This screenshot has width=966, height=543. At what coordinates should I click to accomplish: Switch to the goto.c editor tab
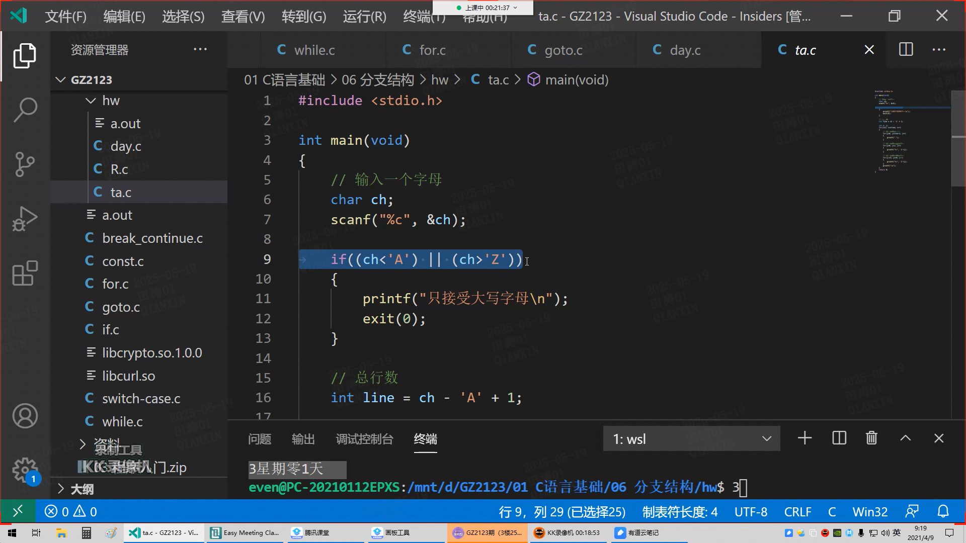[563, 50]
